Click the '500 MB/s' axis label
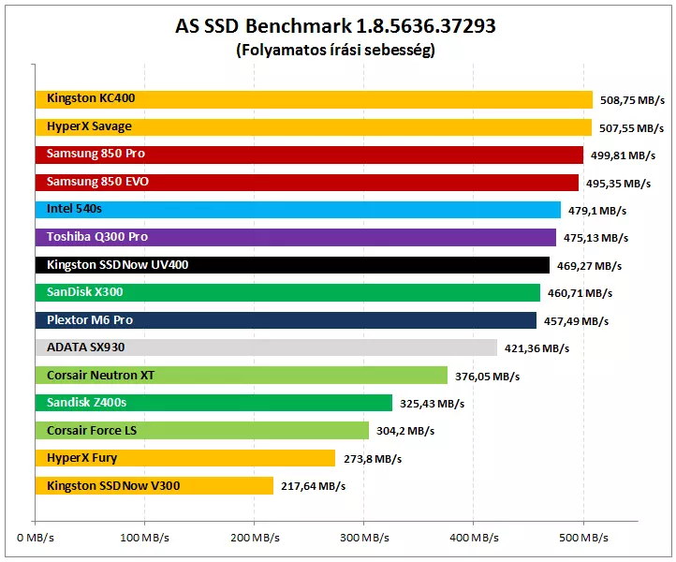 583,538
